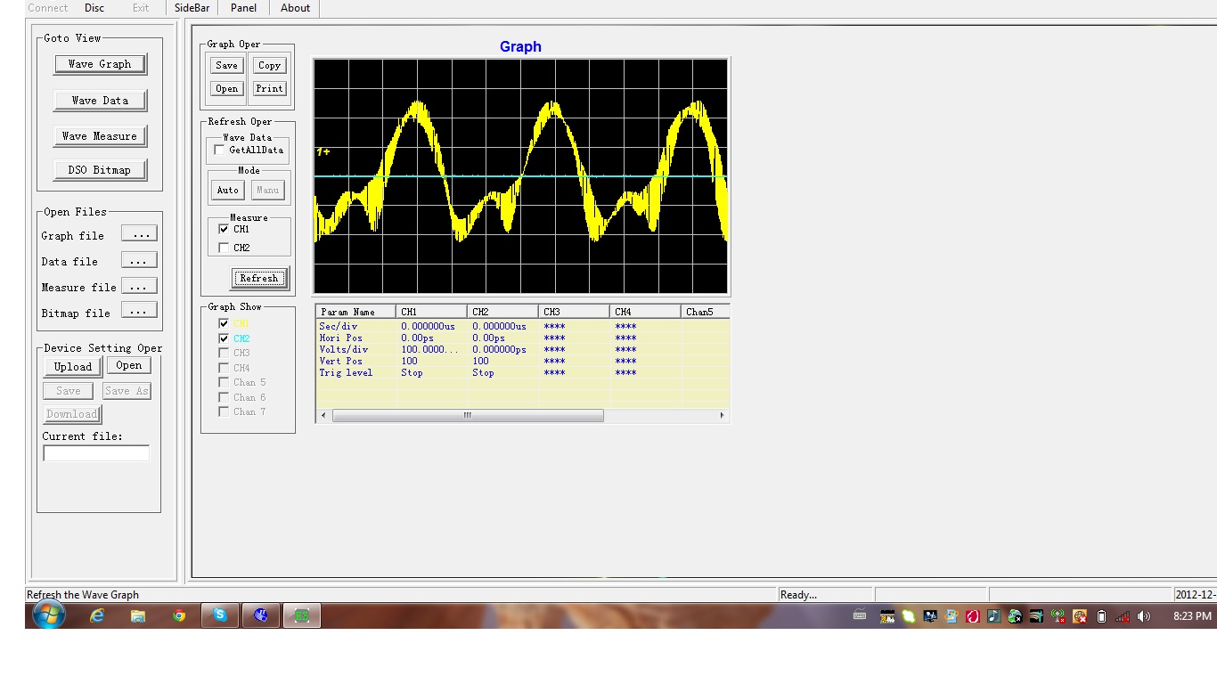Open Windows Explorer from the taskbar
This screenshot has height=684, width=1217.
tap(138, 615)
